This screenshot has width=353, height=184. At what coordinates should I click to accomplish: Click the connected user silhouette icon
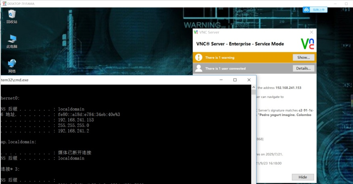[x=199, y=68]
